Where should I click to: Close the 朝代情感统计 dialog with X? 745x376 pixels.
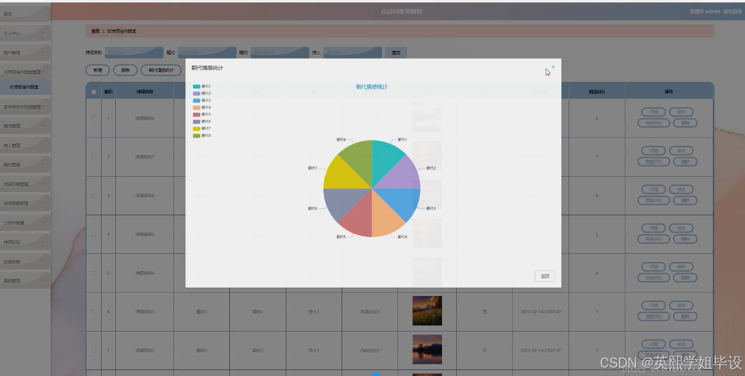(553, 67)
